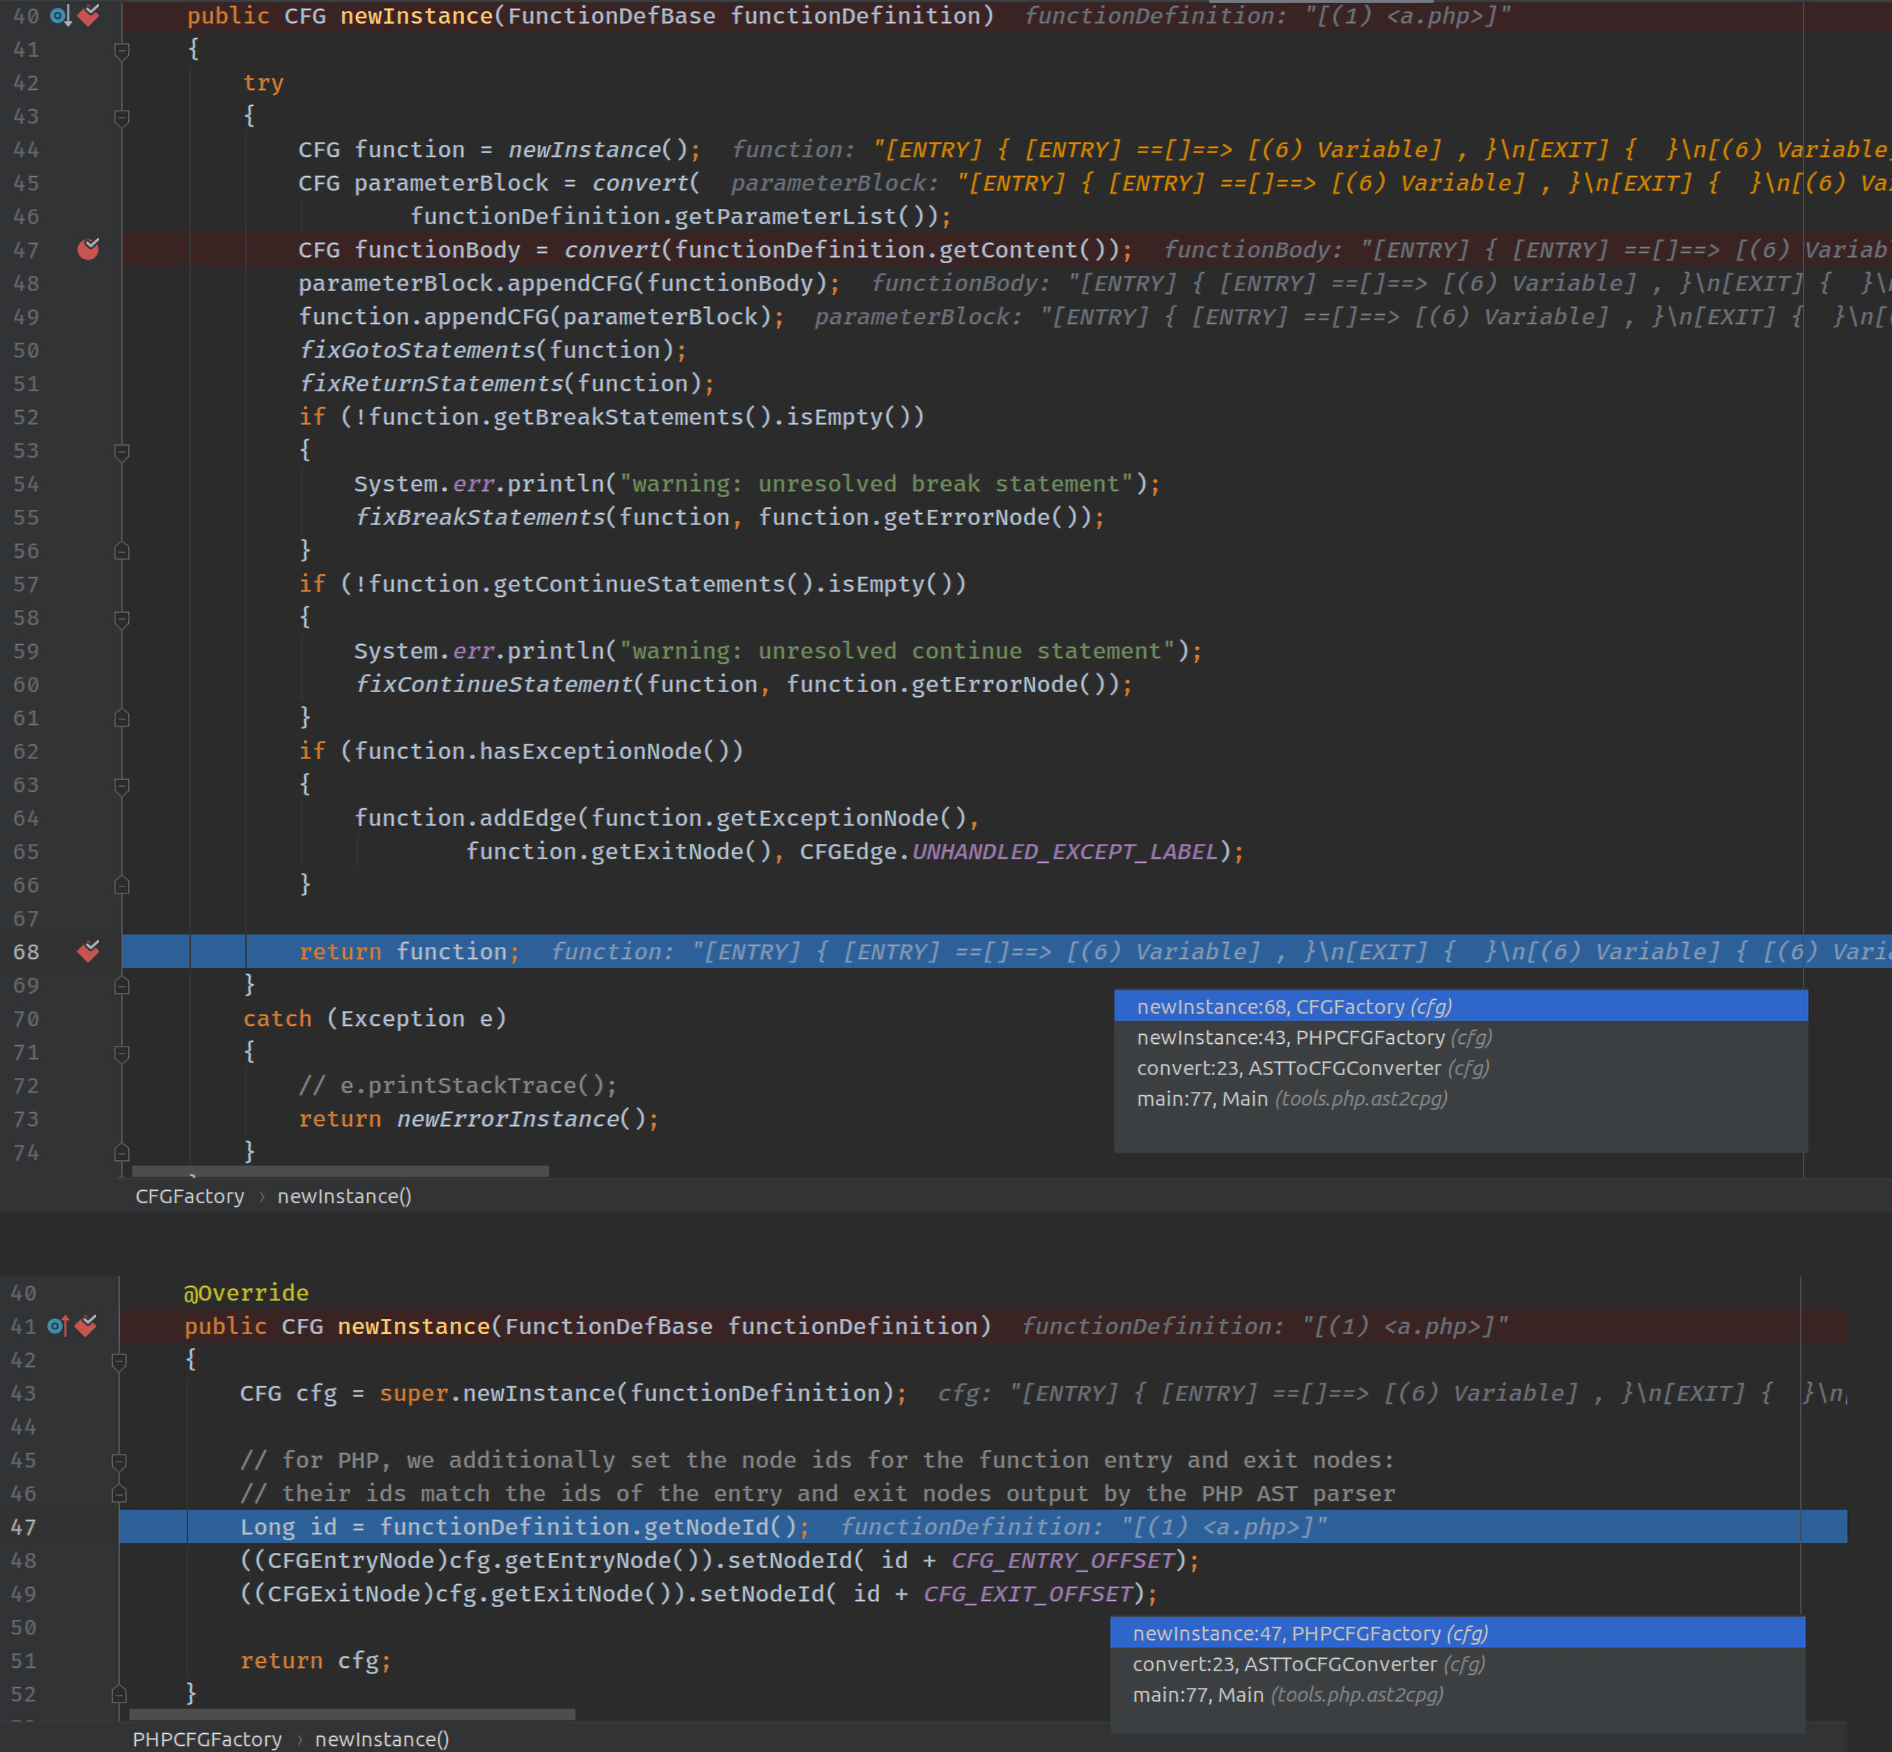This screenshot has height=1752, width=1892.
Task: Click the horizontal scrollbar of the upper editor
Action: (x=339, y=1171)
